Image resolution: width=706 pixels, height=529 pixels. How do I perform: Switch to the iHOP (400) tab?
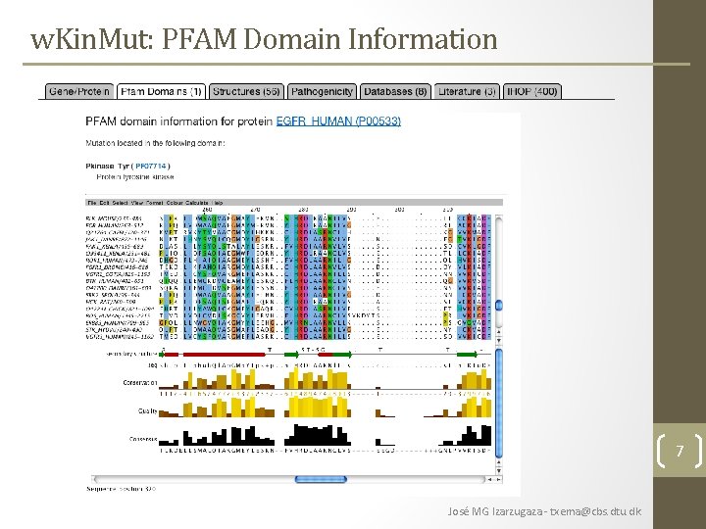coord(532,91)
